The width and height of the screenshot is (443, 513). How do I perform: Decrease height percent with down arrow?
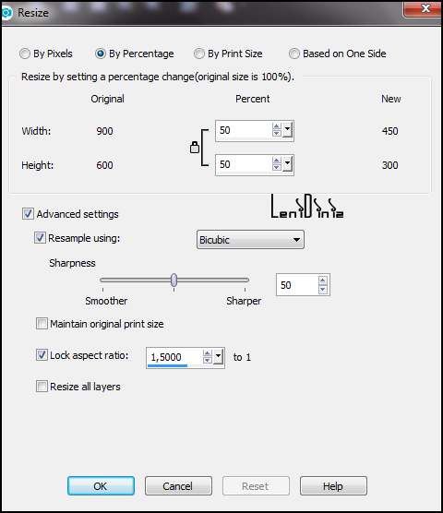(x=277, y=167)
